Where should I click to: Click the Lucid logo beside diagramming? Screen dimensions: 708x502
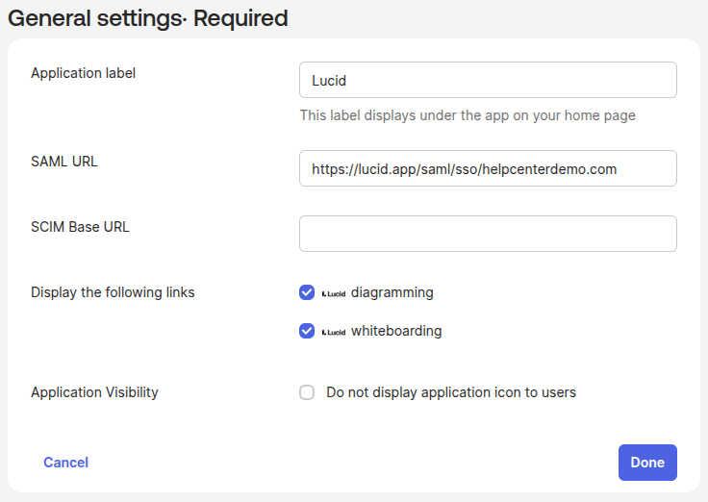[x=334, y=294]
